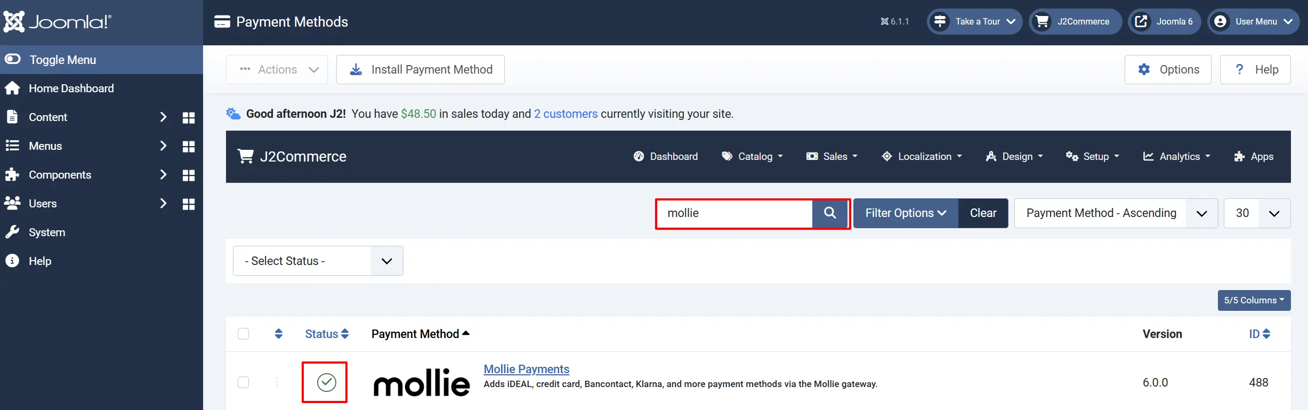Open the Setup menu

click(1093, 156)
